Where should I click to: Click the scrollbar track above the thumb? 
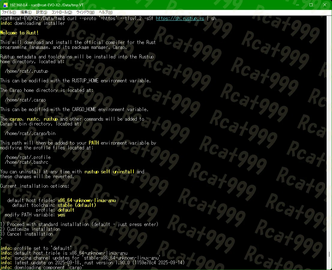(329, 133)
